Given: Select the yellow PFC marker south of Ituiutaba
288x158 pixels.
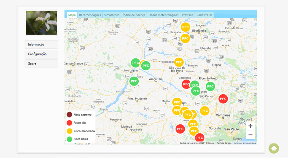Looking at the screenshot, I should [x=185, y=38].
